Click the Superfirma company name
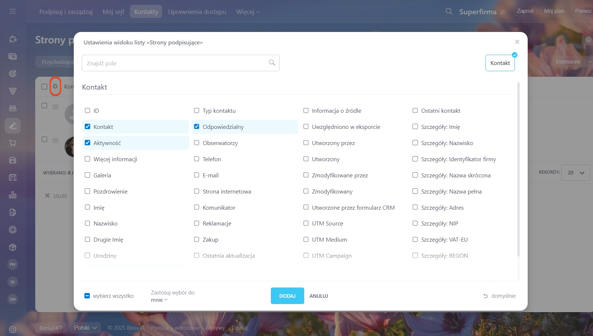593x336 pixels. (x=478, y=12)
